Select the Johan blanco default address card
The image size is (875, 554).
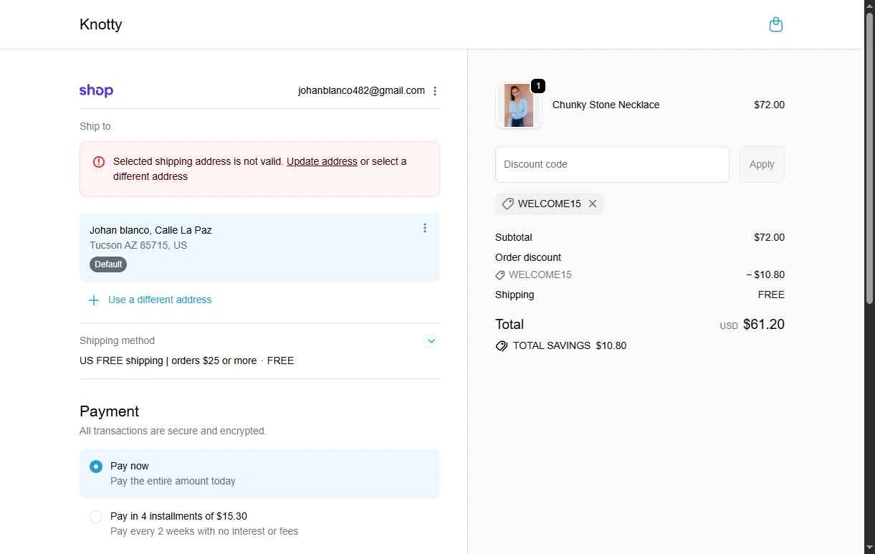[259, 247]
